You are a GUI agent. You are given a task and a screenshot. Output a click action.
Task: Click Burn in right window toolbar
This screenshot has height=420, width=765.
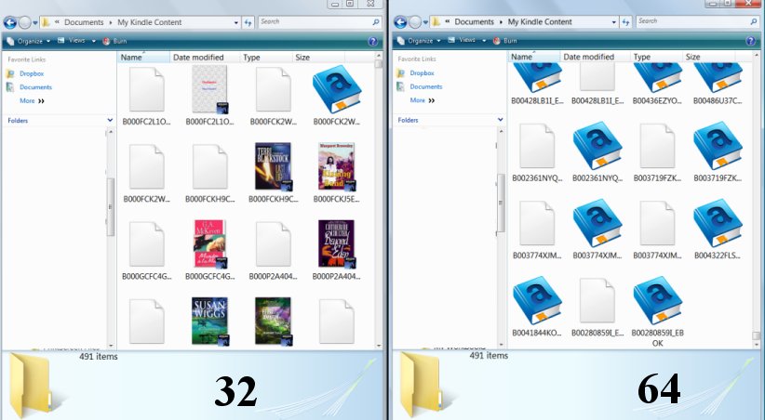[505, 41]
